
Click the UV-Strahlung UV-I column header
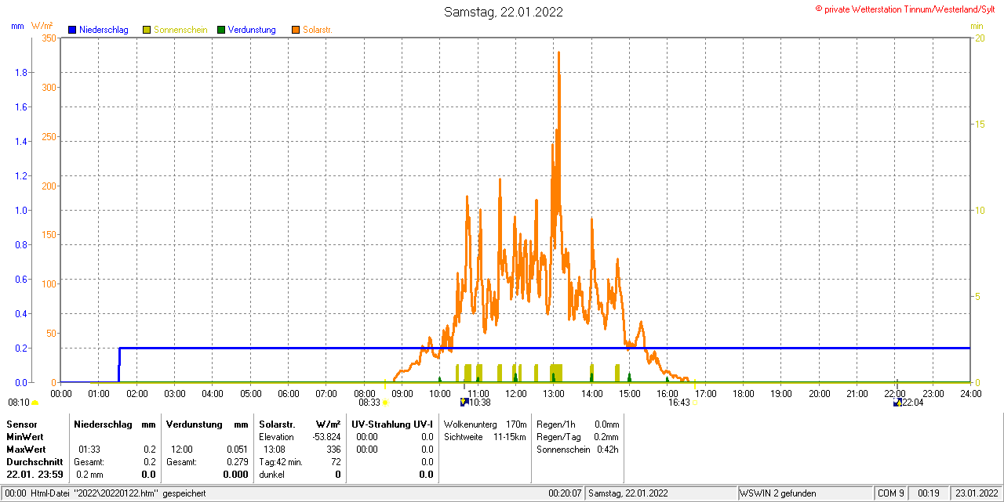[x=392, y=424]
